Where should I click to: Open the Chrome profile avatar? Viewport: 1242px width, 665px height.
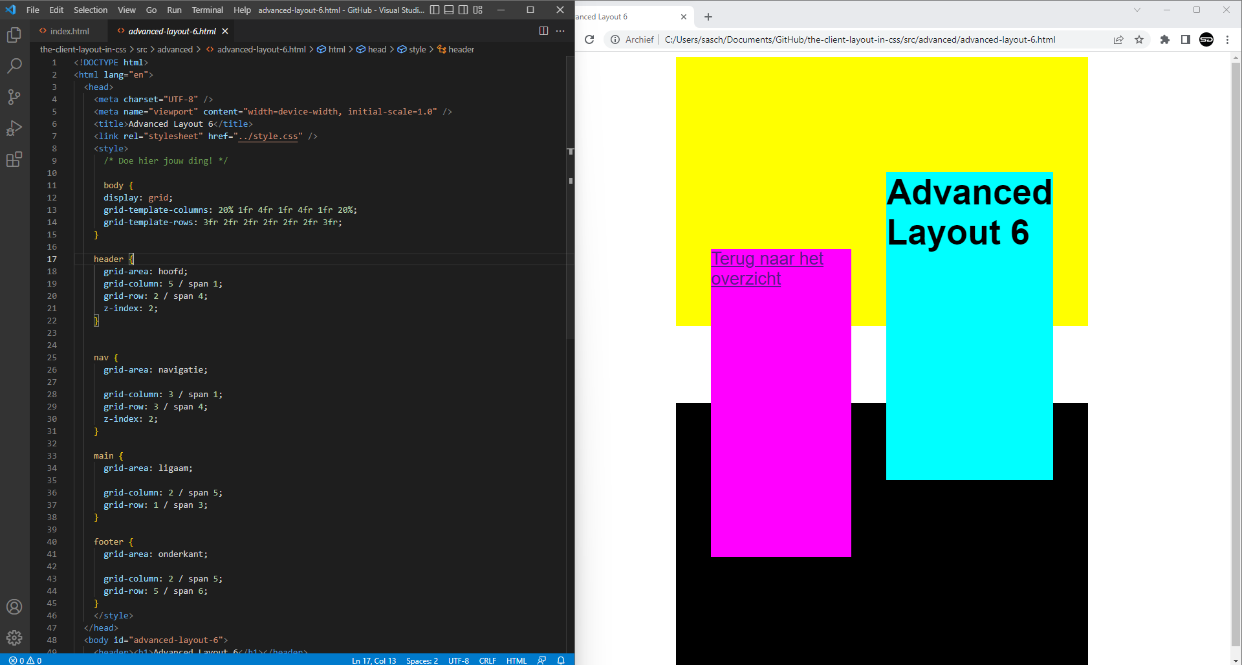(x=1206, y=39)
